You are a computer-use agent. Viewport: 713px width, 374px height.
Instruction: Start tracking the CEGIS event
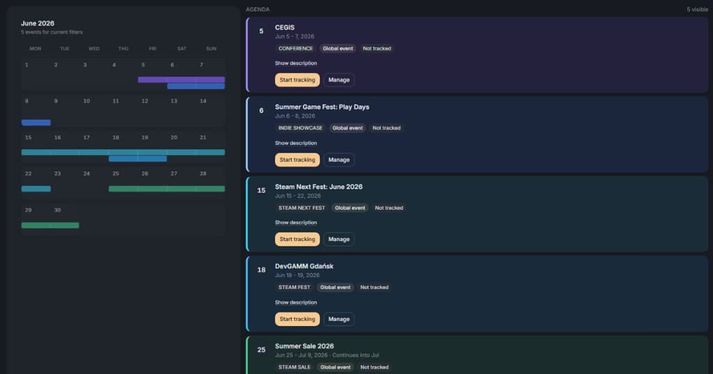click(x=297, y=79)
